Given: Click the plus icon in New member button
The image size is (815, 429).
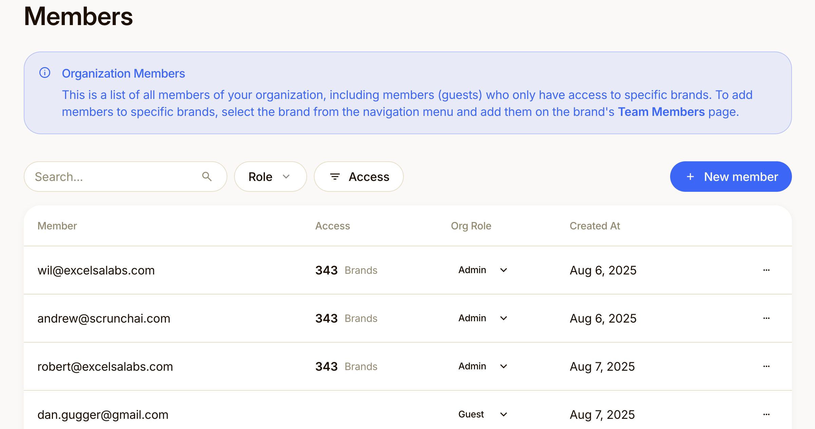Looking at the screenshot, I should [690, 177].
